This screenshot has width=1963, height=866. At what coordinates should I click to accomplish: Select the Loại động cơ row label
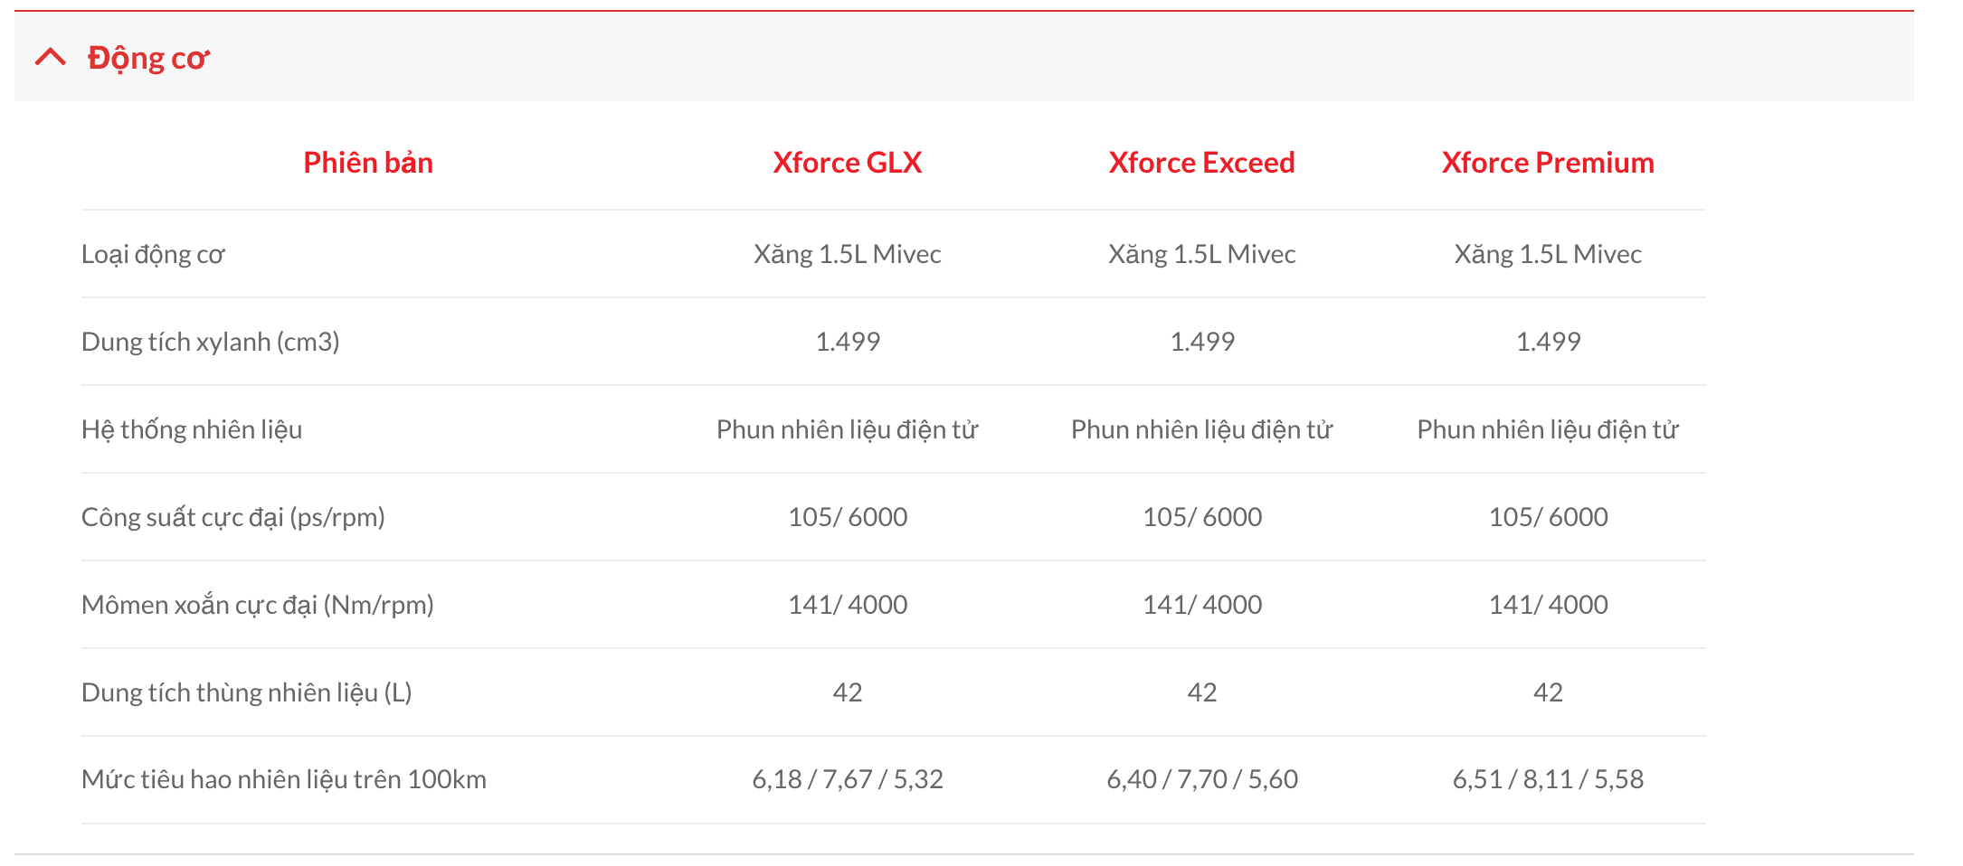(x=153, y=254)
